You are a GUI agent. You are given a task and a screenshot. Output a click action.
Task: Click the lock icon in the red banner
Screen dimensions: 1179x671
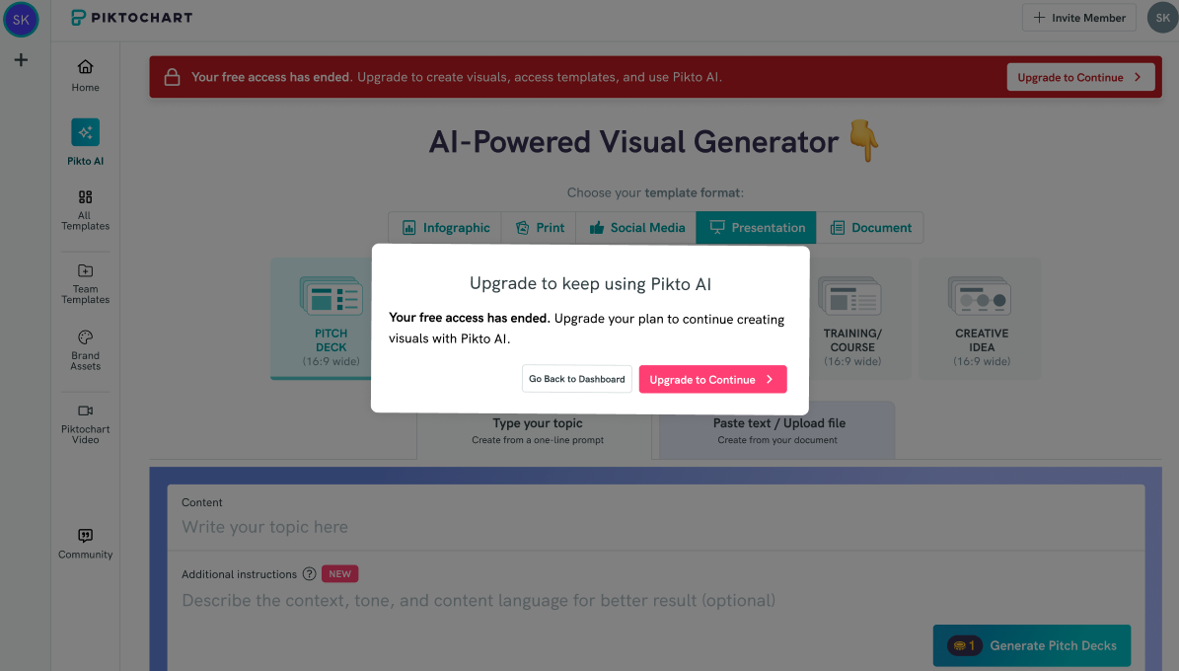tap(173, 77)
